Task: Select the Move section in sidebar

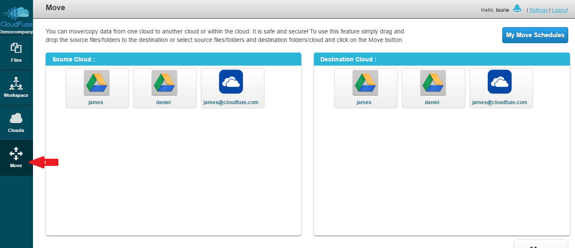Action: (16, 158)
